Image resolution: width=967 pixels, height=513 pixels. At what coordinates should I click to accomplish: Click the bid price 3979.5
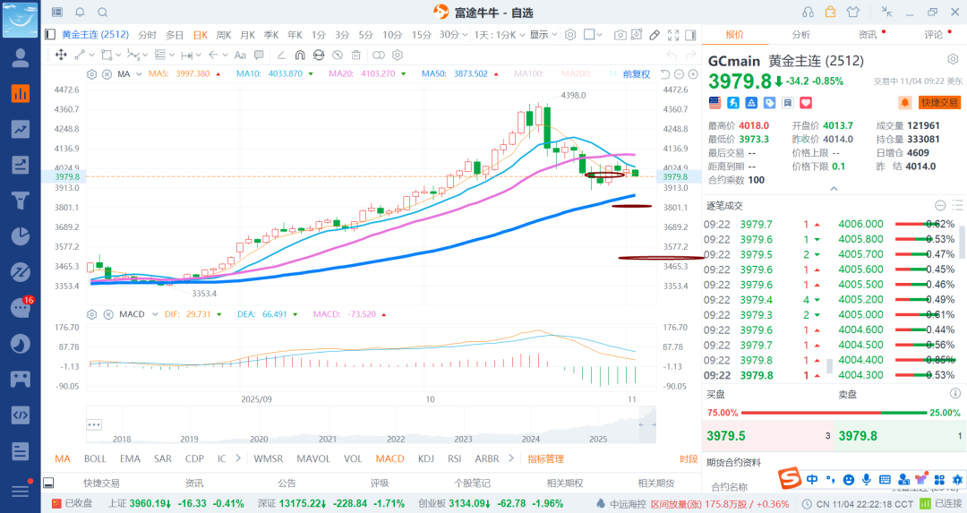(726, 436)
